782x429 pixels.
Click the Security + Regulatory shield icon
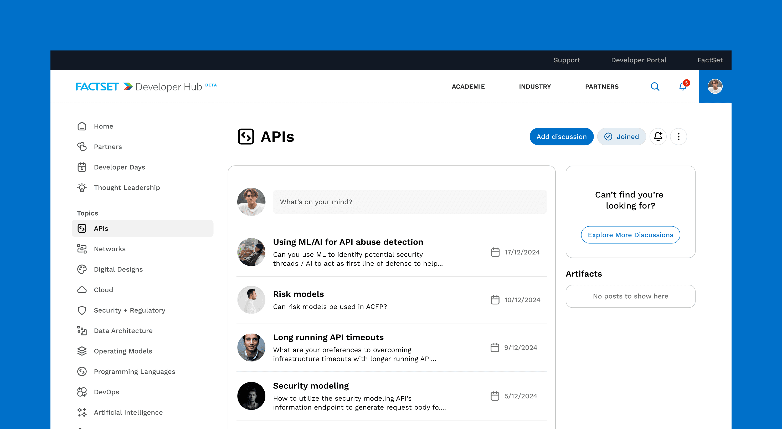(x=82, y=310)
